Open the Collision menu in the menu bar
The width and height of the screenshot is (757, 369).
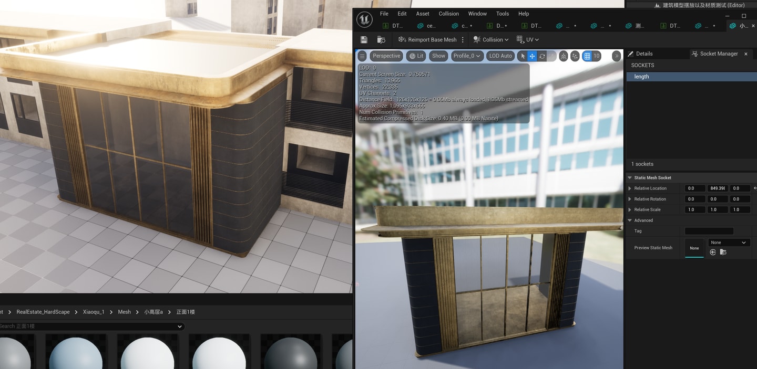449,14
